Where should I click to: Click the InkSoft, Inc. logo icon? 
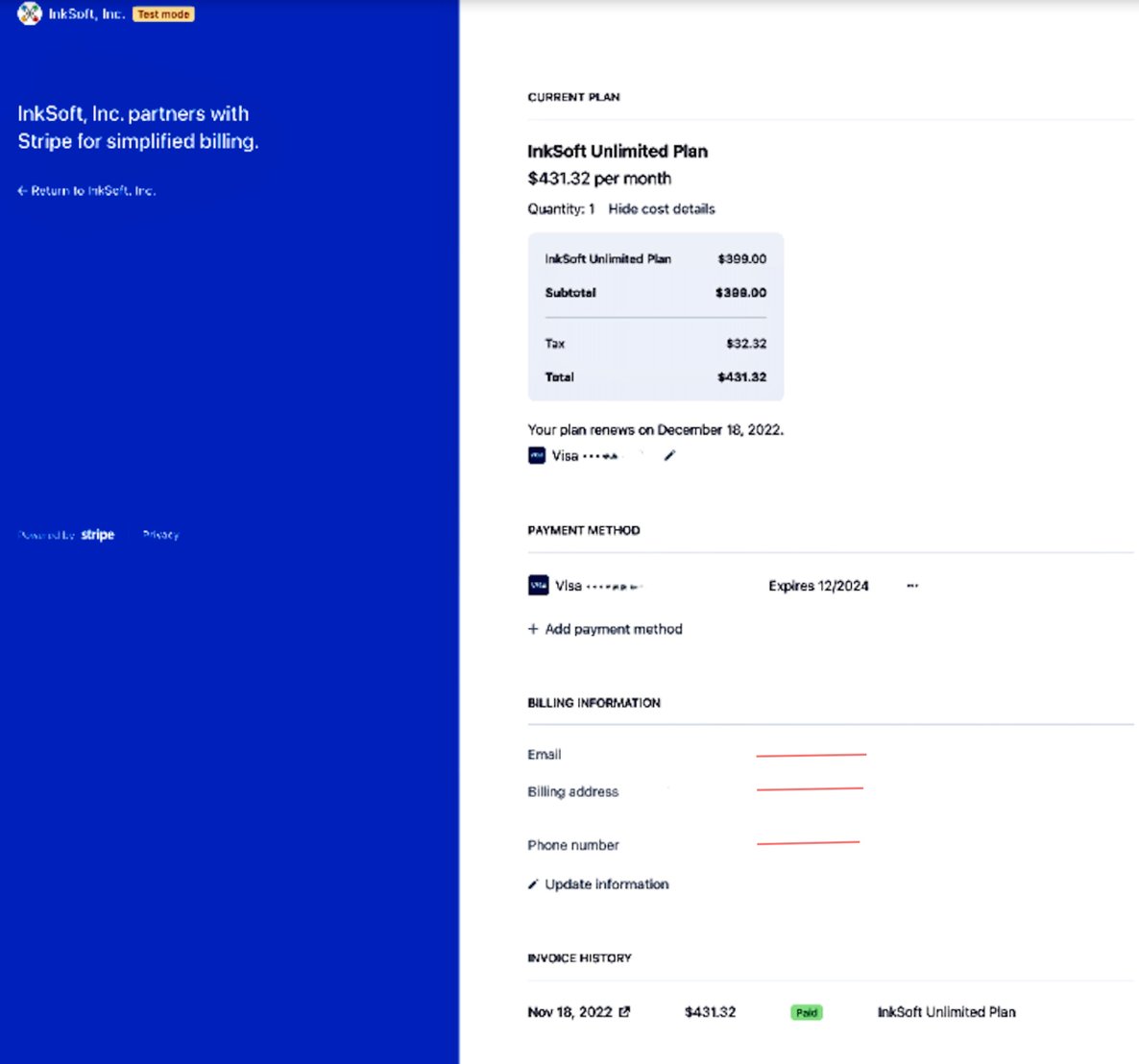(x=29, y=14)
